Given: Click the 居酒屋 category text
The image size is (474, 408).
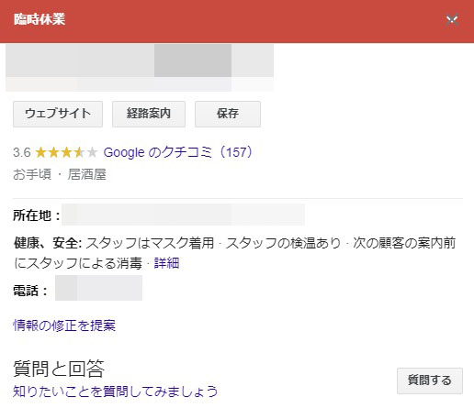Looking at the screenshot, I should pos(87,174).
